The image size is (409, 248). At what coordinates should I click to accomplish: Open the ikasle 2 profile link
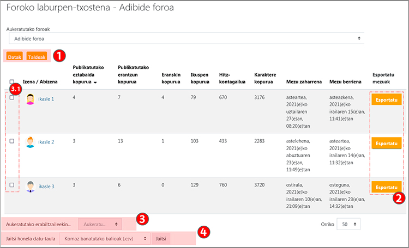click(46, 142)
